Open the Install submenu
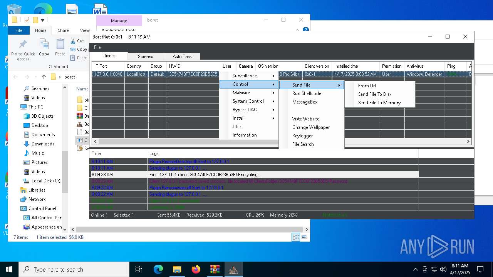 [249, 118]
